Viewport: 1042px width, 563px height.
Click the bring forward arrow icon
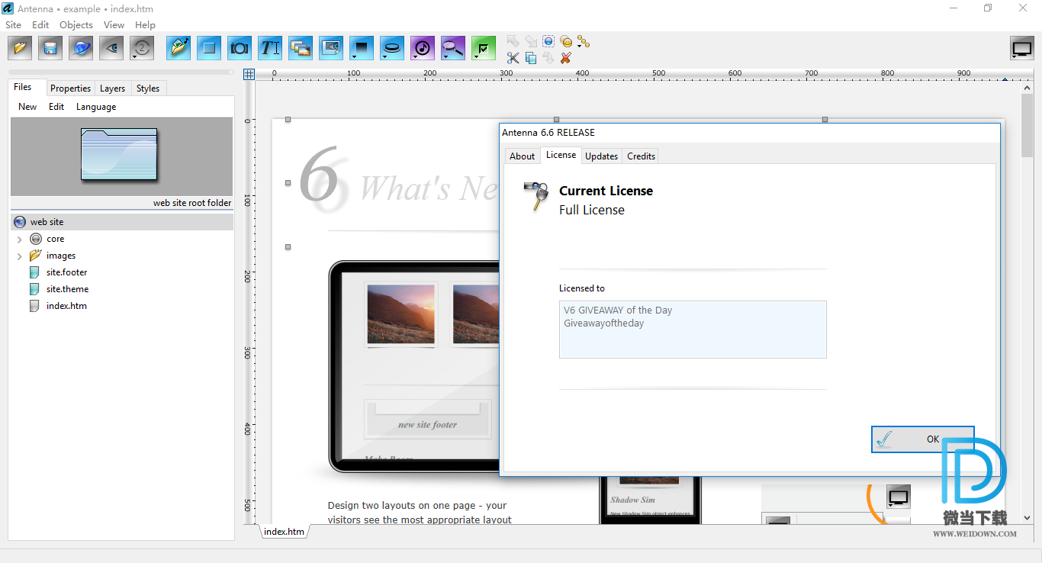(513, 41)
